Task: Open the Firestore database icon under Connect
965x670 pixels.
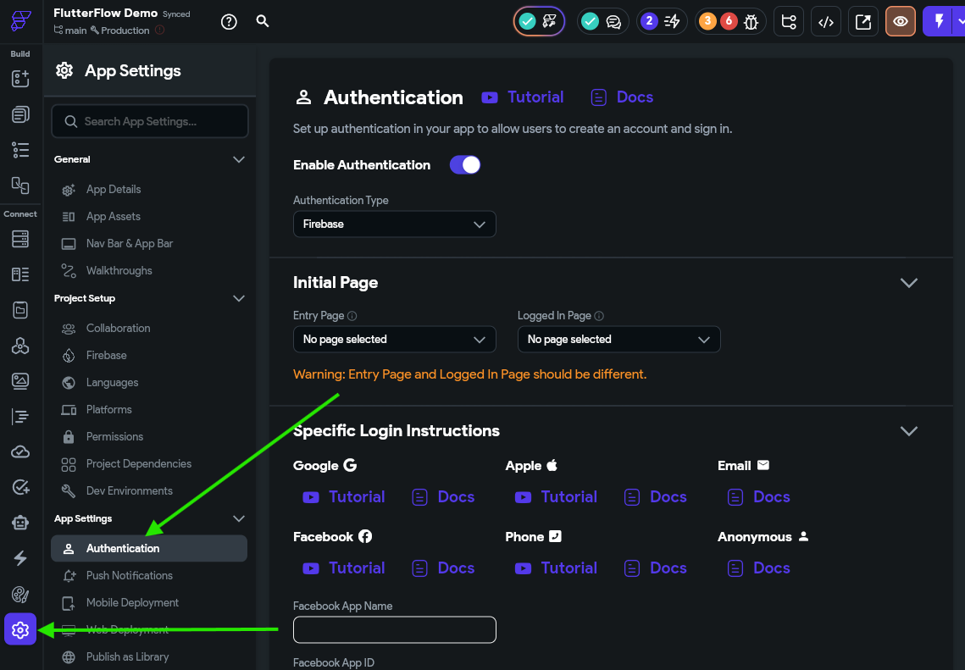Action: 20,239
